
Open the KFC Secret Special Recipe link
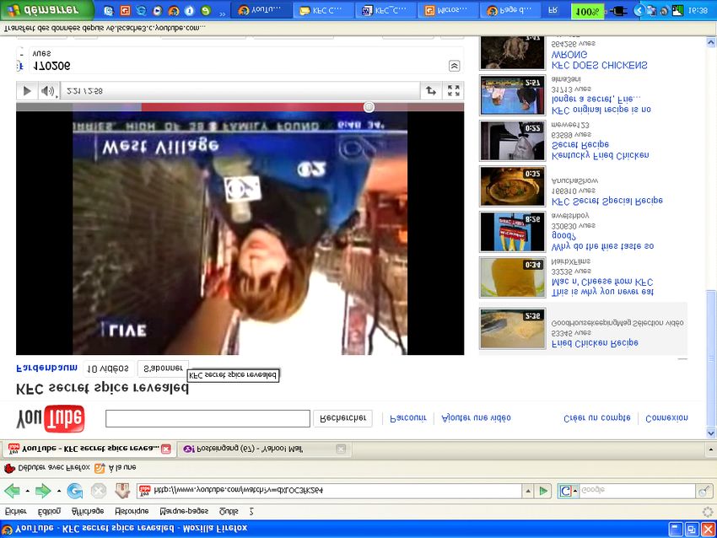(x=607, y=201)
